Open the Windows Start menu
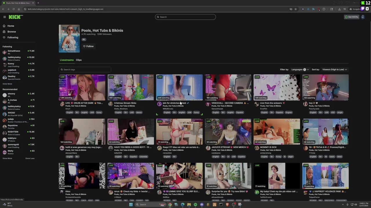This screenshot has height=208, width=371. tap(131, 205)
